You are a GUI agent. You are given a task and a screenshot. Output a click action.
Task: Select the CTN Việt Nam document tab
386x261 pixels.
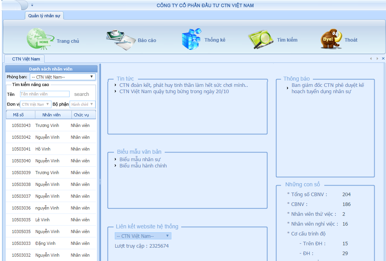tap(25, 58)
